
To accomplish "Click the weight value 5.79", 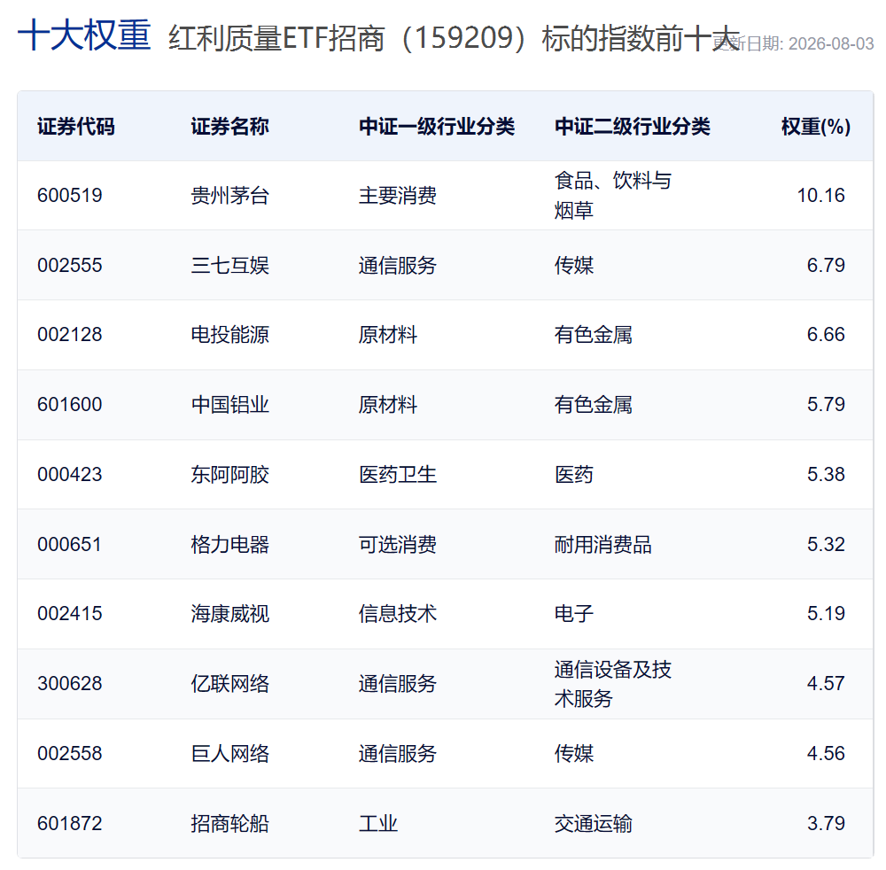I will (826, 405).
